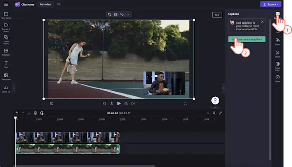
Task: Open the Content library panel
Action: point(6,39)
